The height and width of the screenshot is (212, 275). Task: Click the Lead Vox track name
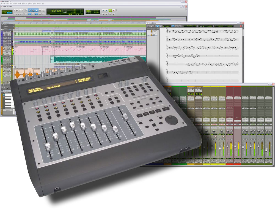click(x=206, y=162)
